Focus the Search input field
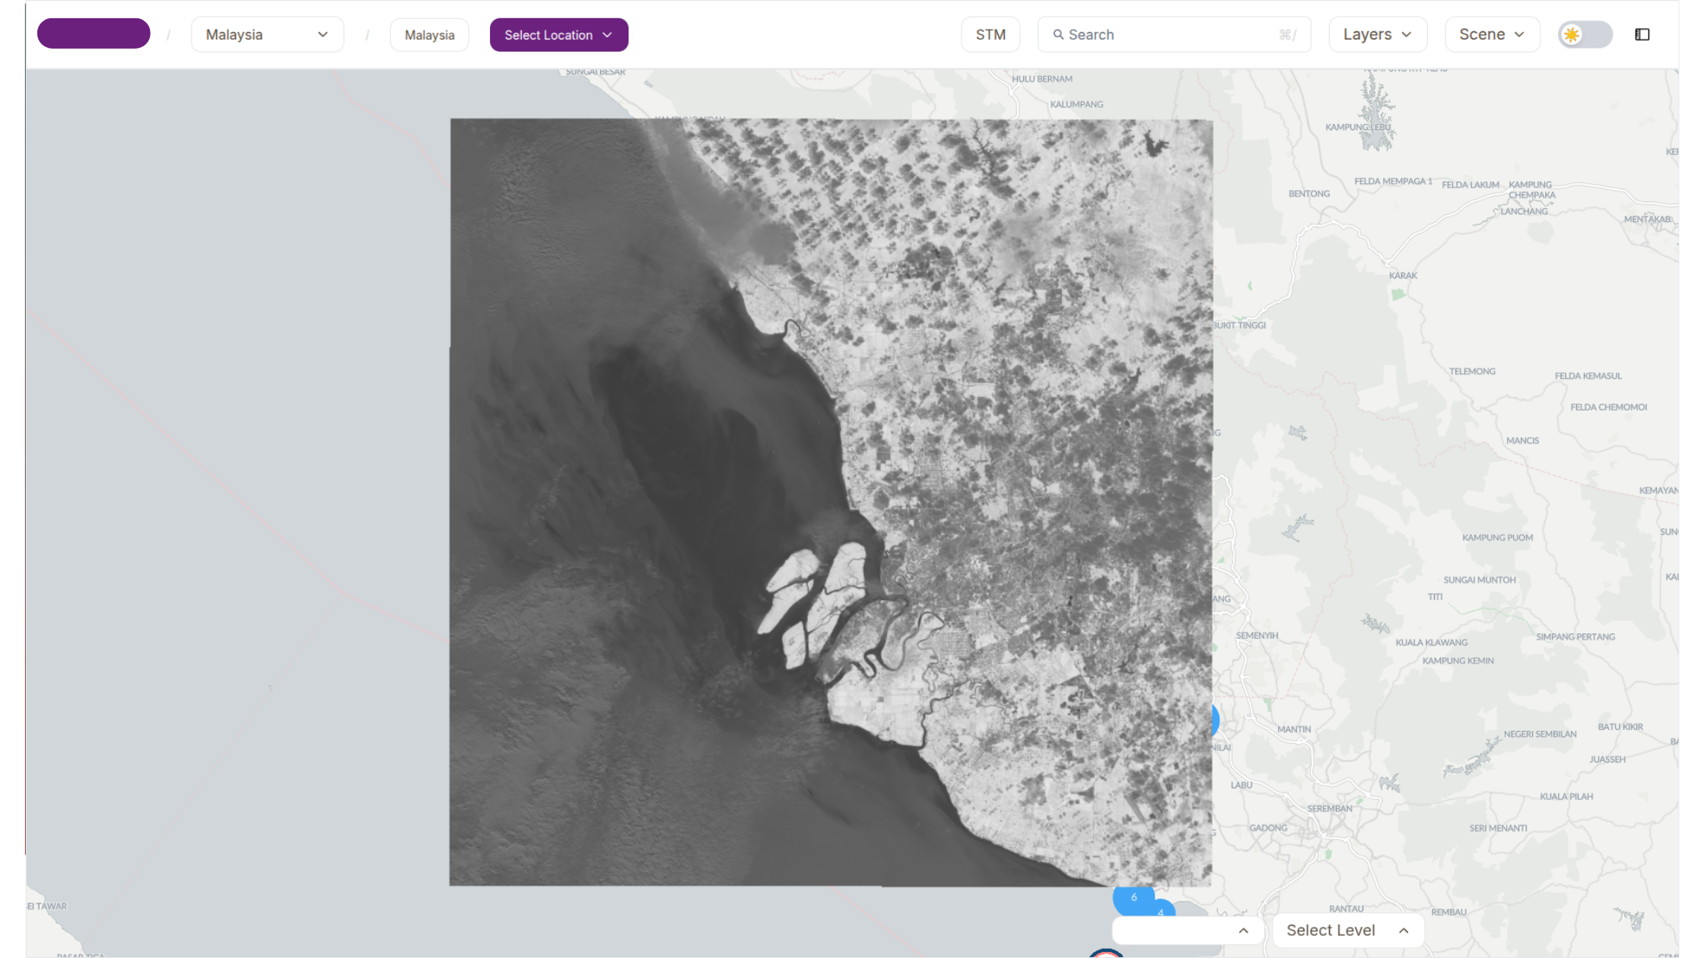Viewport: 1704px width, 958px height. pos(1174,35)
